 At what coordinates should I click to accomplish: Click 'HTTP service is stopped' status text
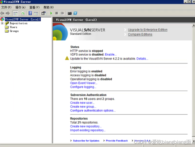86,51
